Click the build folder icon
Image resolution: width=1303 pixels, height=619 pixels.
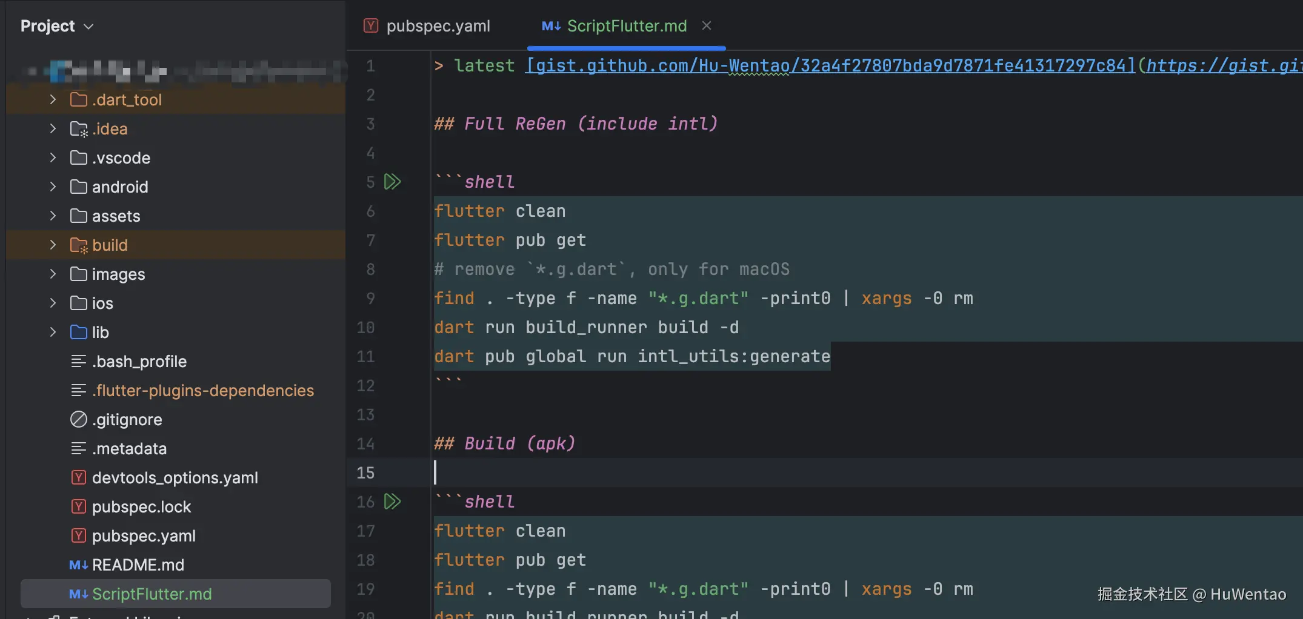click(78, 245)
